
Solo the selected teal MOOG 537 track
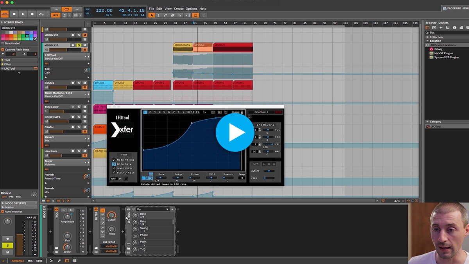tap(79, 45)
